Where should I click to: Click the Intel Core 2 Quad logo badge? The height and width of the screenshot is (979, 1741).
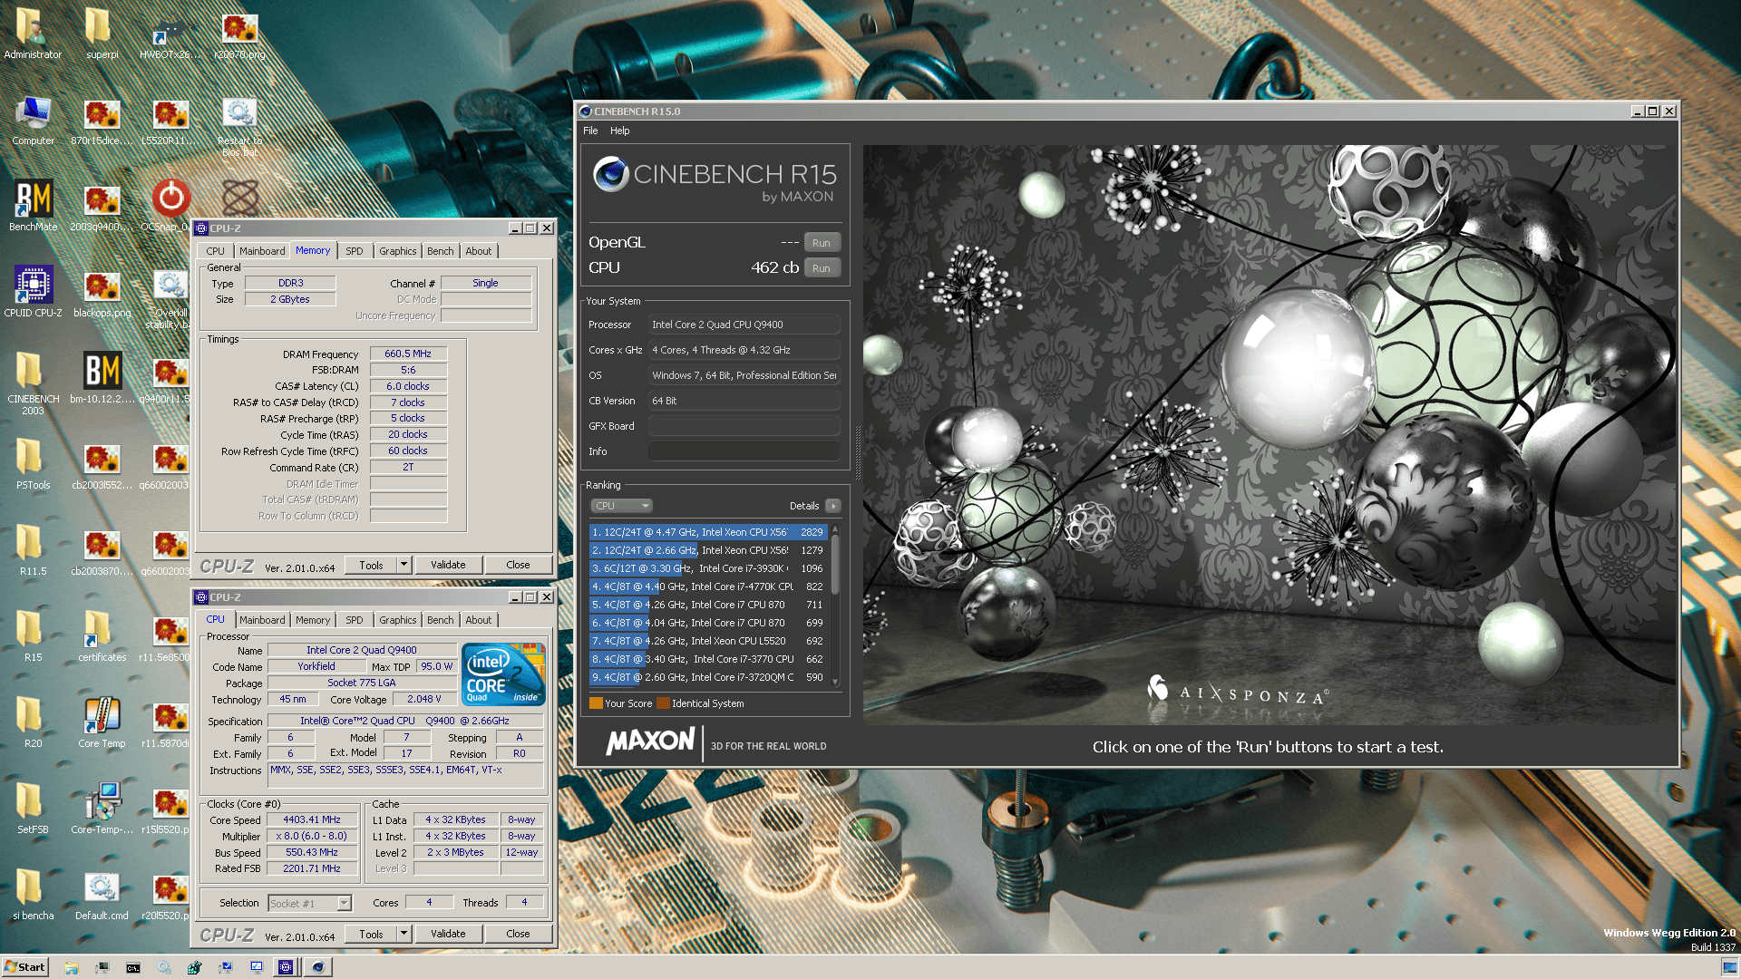pyautogui.click(x=503, y=674)
